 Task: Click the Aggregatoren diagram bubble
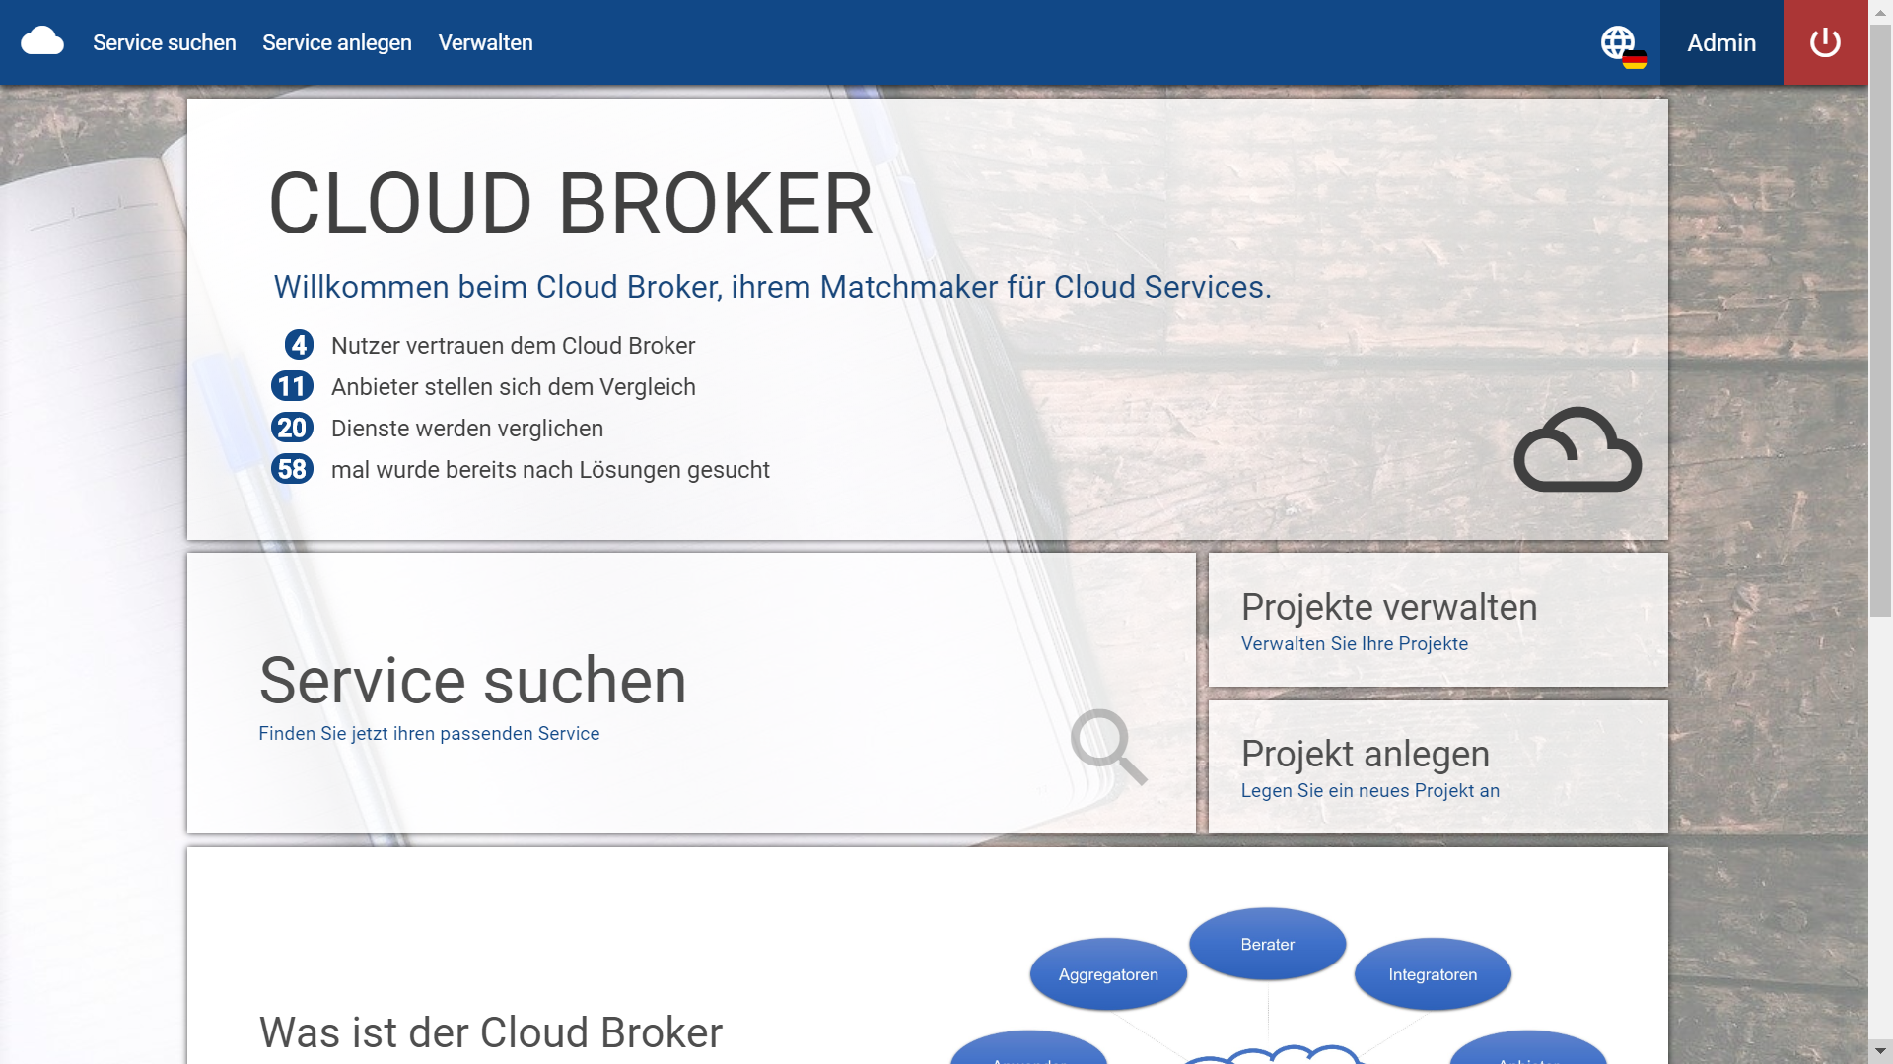pos(1108,974)
